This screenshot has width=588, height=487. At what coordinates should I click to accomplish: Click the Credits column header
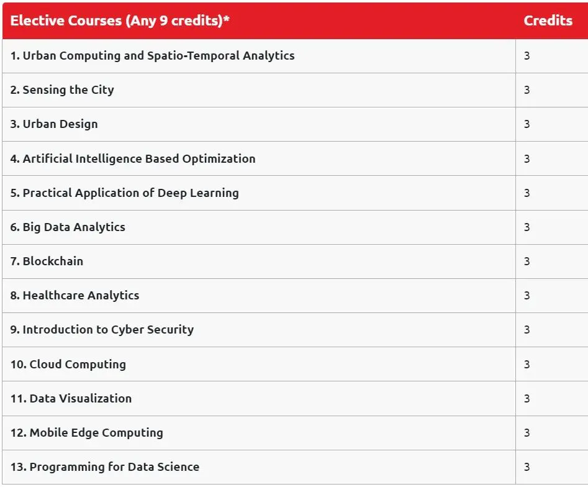pyautogui.click(x=548, y=20)
